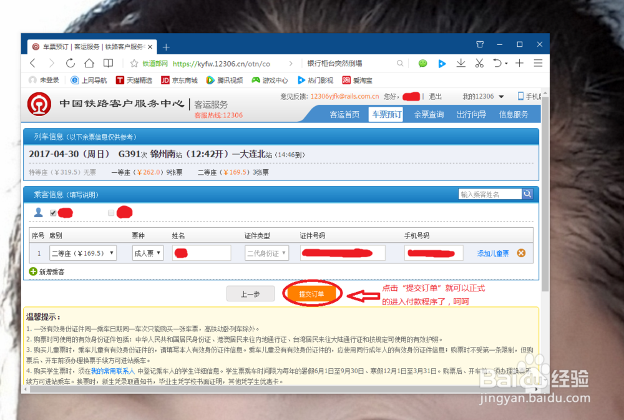Click the 手机号码 input field
Viewport: 624px width, 420px height.
434,253
